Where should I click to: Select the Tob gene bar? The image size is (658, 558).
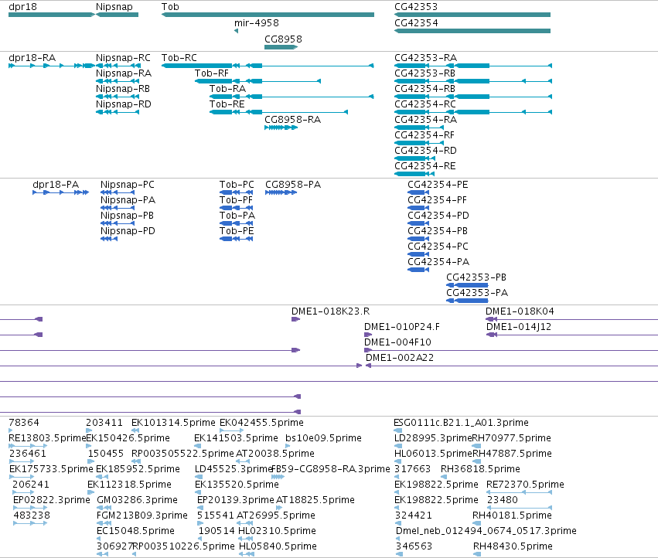click(268, 15)
